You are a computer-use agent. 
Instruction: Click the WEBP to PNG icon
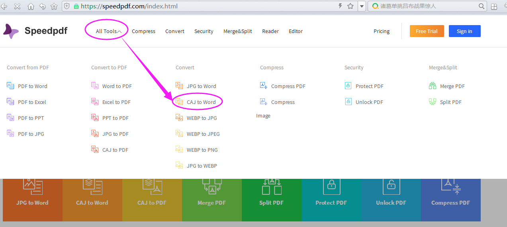click(179, 149)
